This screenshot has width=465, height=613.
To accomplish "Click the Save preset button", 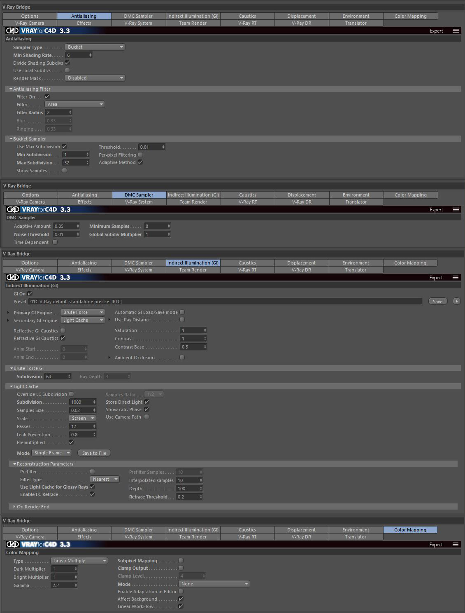I will pos(437,302).
